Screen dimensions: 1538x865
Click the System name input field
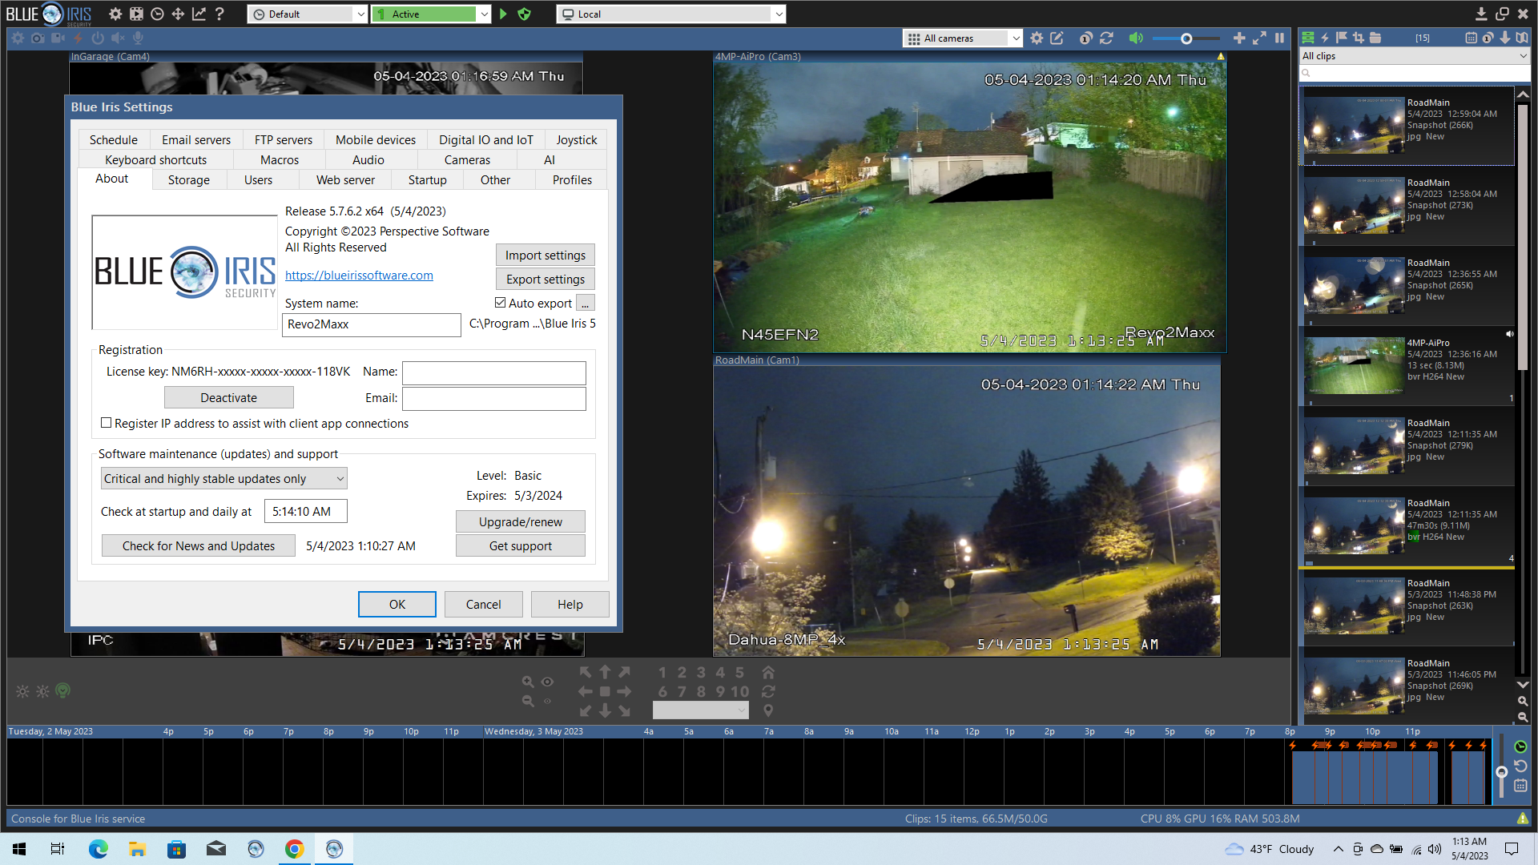pyautogui.click(x=372, y=324)
